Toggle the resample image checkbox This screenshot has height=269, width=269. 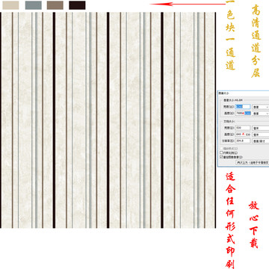tap(221, 157)
